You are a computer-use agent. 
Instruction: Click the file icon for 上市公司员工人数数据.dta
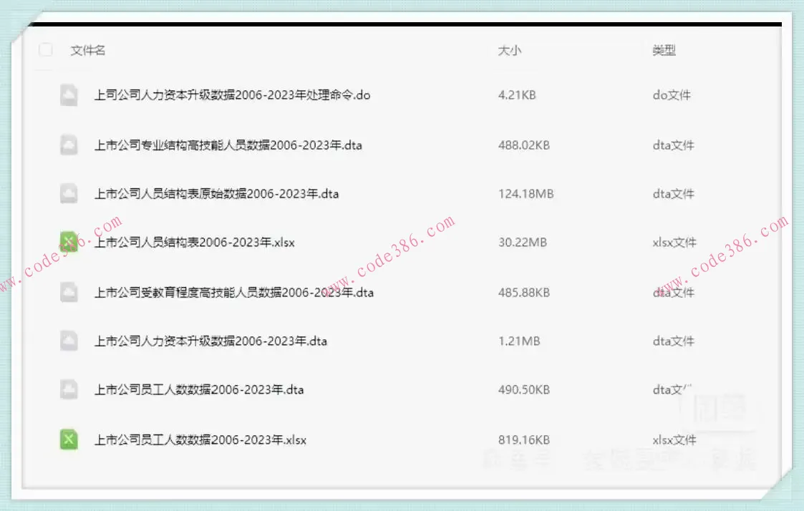click(69, 390)
